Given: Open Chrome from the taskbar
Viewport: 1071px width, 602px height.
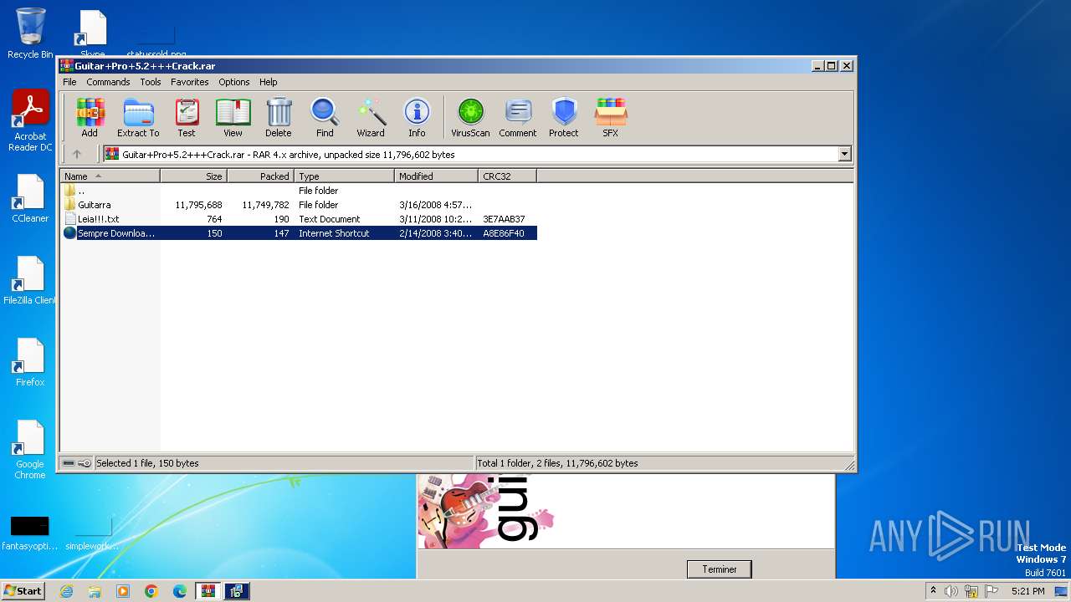Looking at the screenshot, I should [x=151, y=591].
